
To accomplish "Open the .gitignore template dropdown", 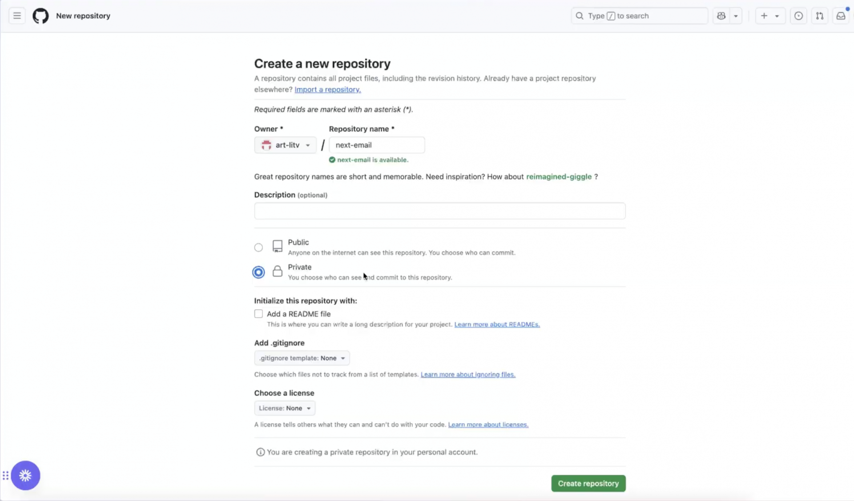I will point(302,358).
